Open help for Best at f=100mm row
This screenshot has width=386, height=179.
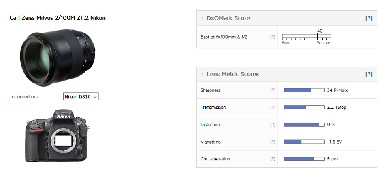click(x=273, y=37)
